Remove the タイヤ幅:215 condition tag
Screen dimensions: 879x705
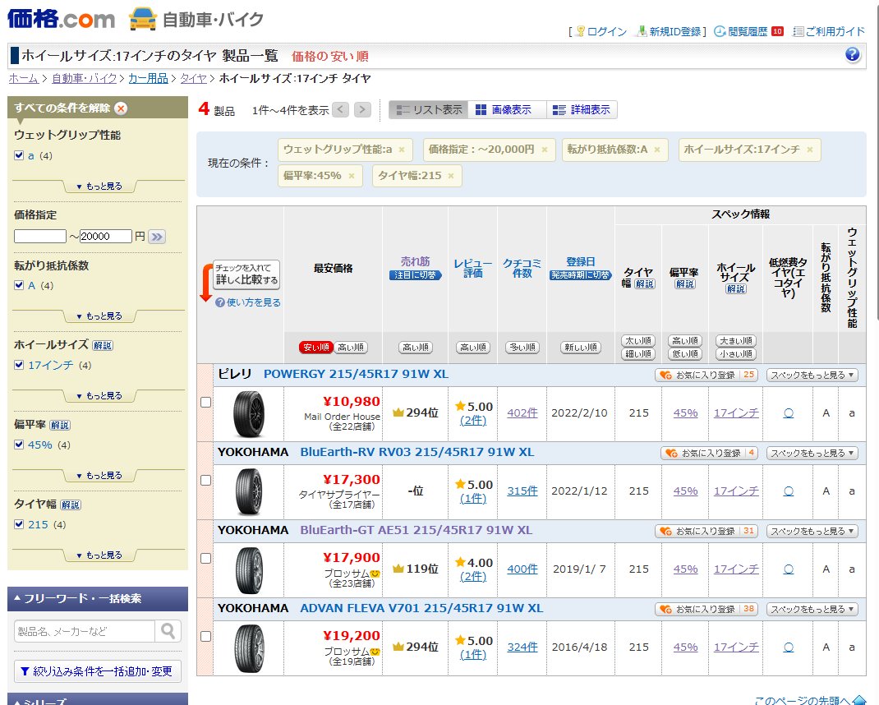click(x=451, y=176)
